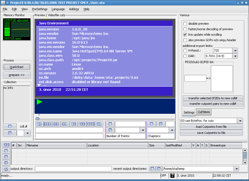Open the chapters list dropdown
Viewport: 249px width, 181px height.
[x=172, y=130]
